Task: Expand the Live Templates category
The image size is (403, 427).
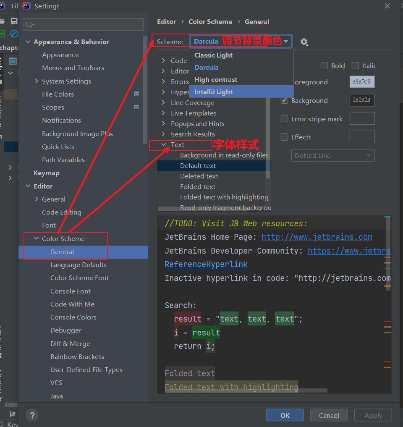Action: point(163,113)
